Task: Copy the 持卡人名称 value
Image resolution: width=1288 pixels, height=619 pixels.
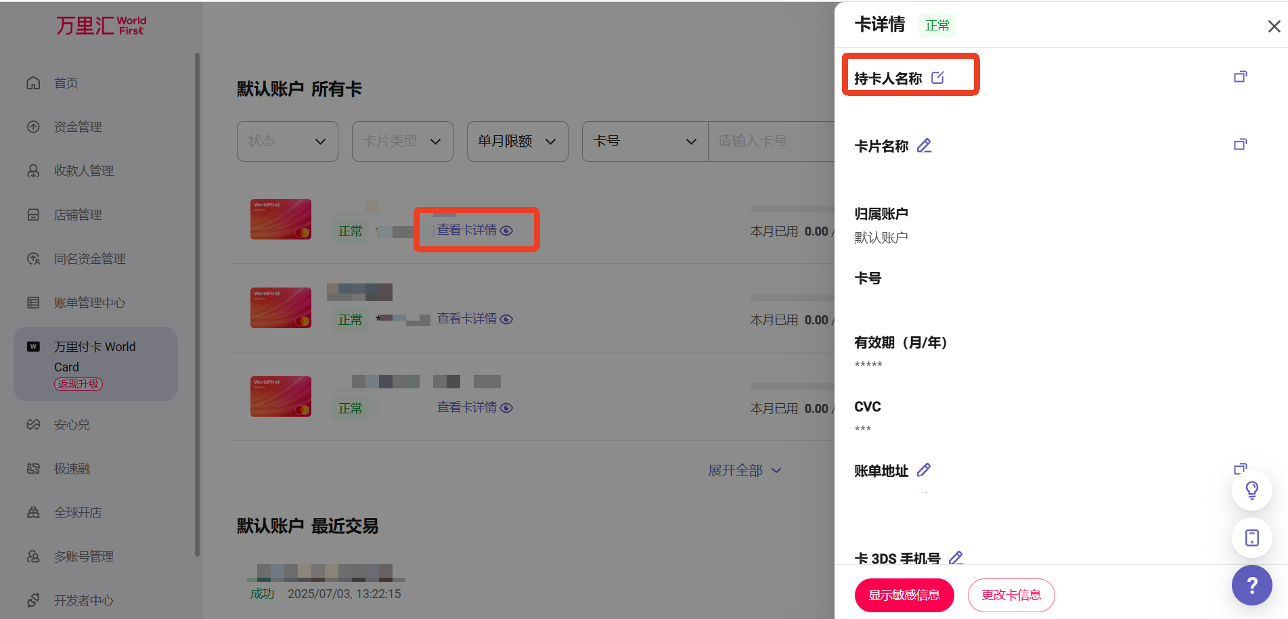Action: point(1240,77)
